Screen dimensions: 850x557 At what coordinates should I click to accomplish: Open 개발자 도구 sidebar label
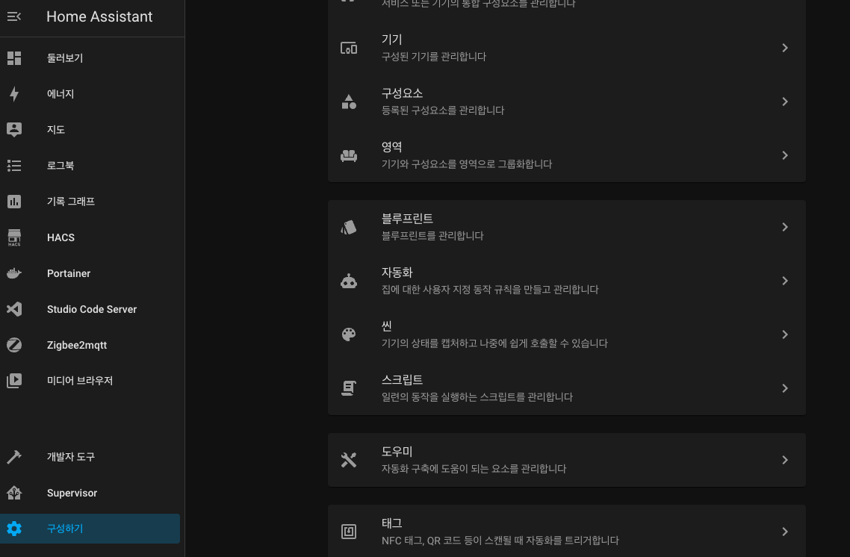tap(71, 457)
